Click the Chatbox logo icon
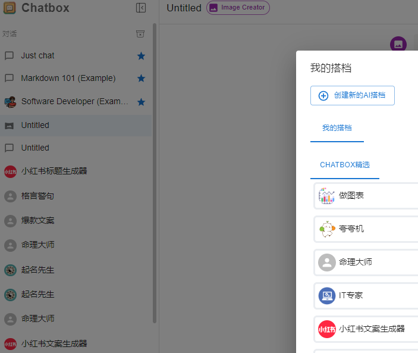 [10, 8]
